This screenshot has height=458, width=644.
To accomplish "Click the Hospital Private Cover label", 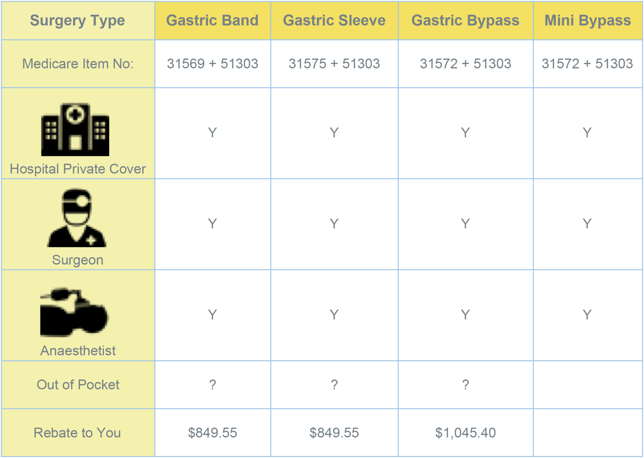I will 78,169.
